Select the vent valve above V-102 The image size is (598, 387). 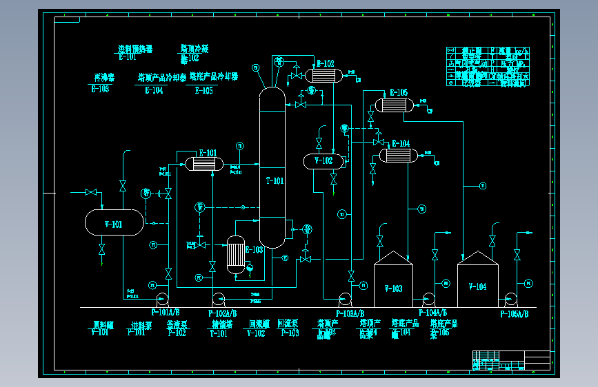pos(319,144)
